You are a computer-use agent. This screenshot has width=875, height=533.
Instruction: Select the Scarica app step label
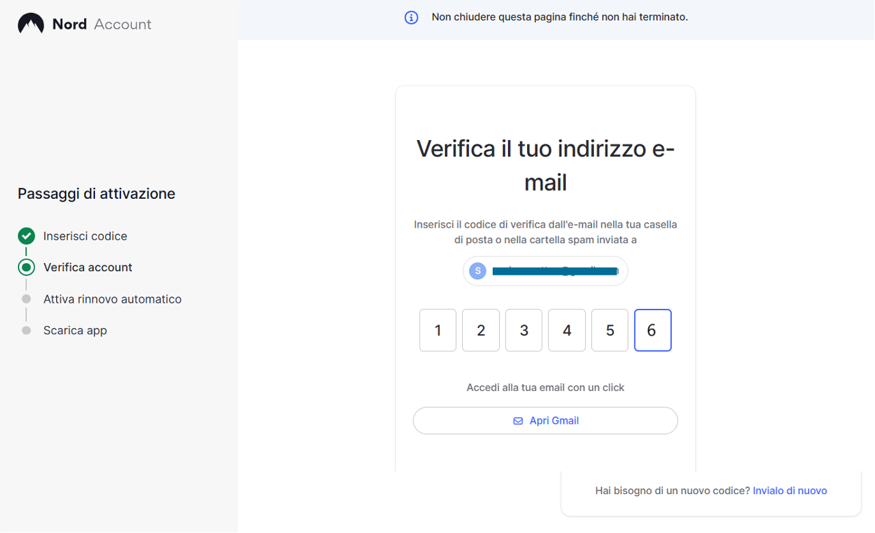click(75, 331)
